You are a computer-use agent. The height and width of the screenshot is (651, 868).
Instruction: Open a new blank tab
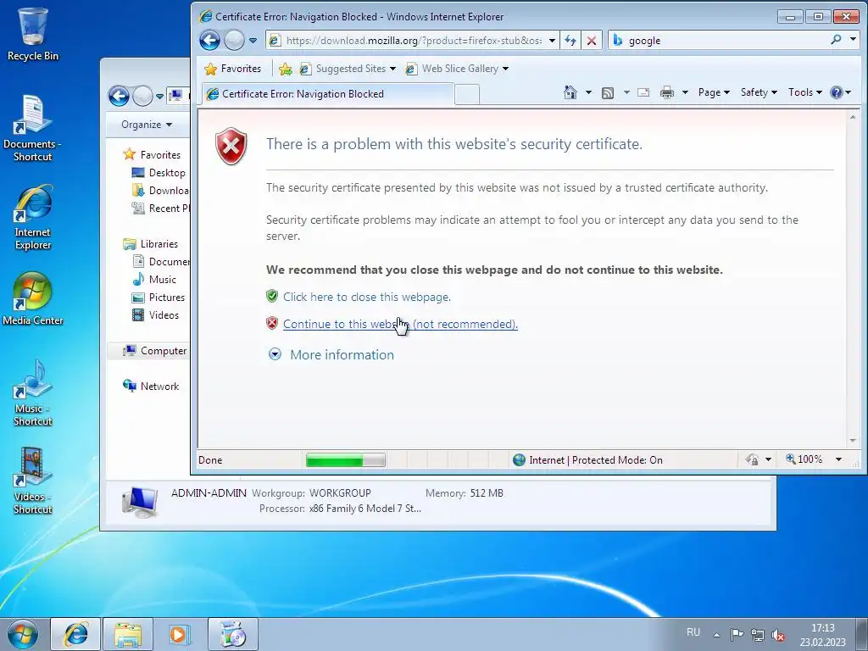(467, 95)
